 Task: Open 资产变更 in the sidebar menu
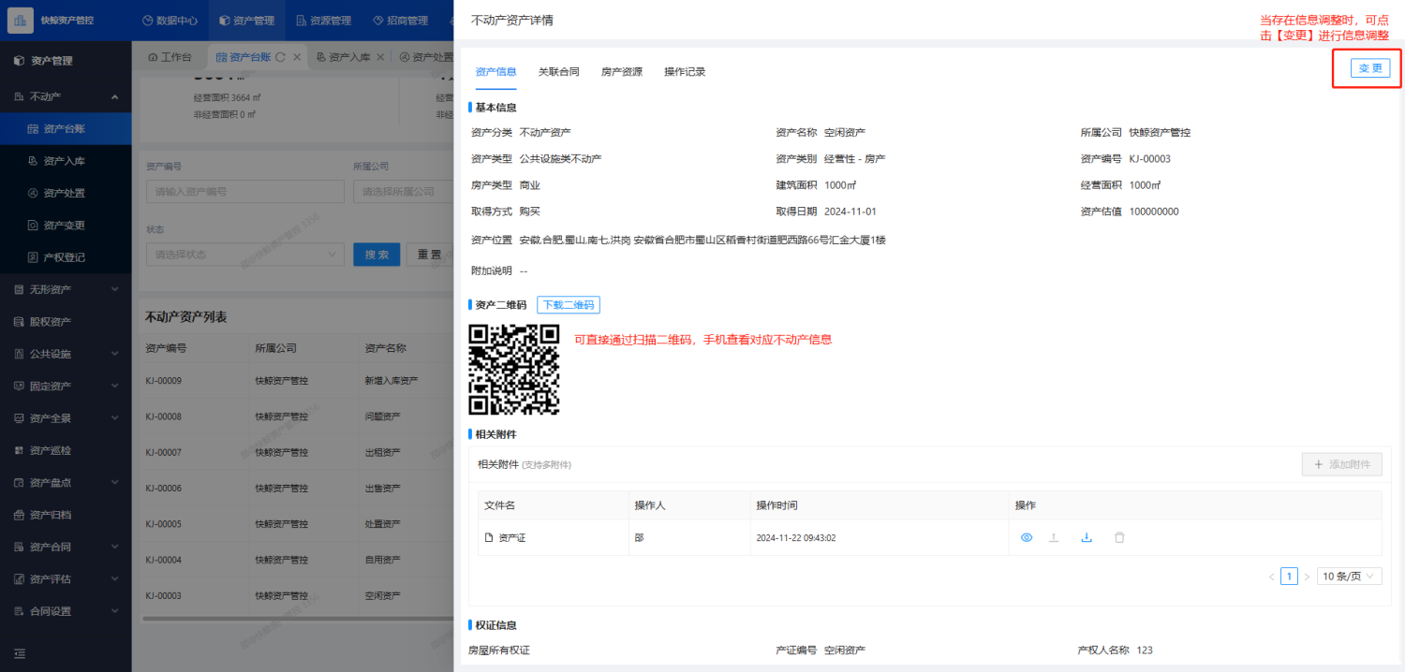point(66,225)
